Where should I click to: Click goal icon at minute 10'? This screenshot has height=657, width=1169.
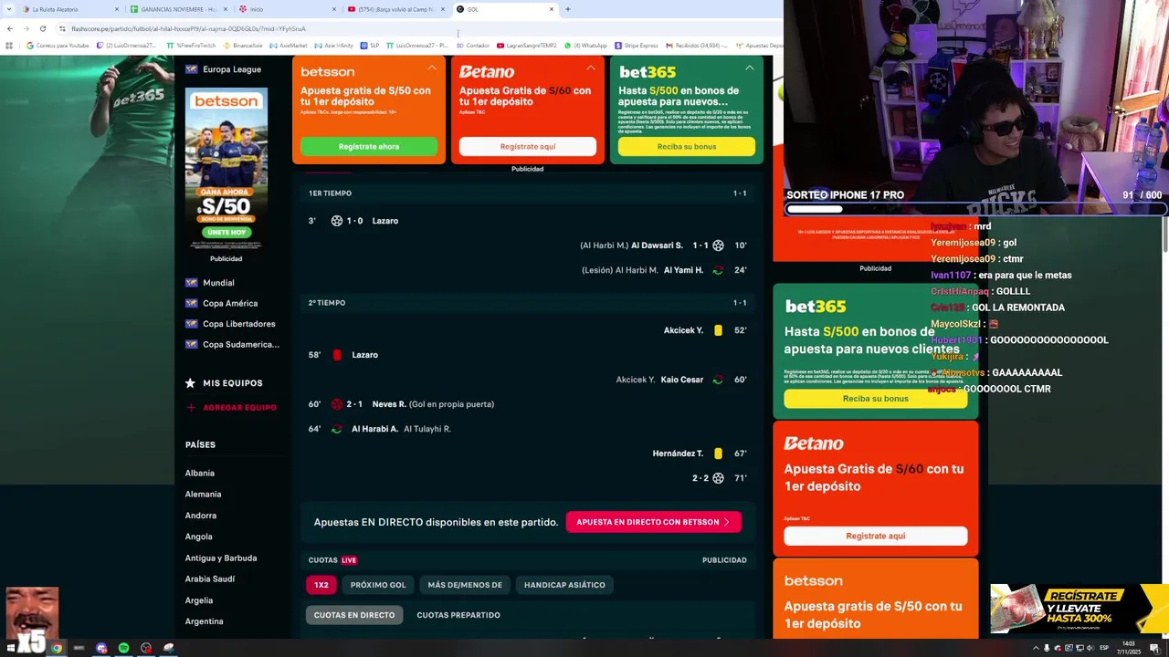718,245
